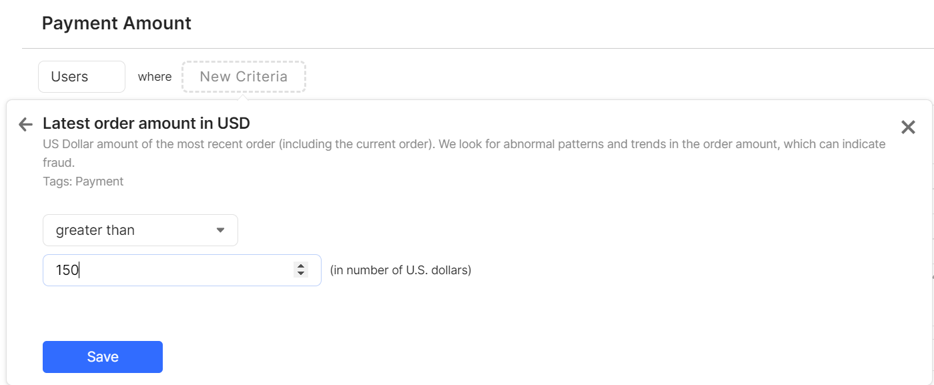Click the empty area right of Save button
The height and width of the screenshot is (385, 934).
pyautogui.click(x=534, y=357)
